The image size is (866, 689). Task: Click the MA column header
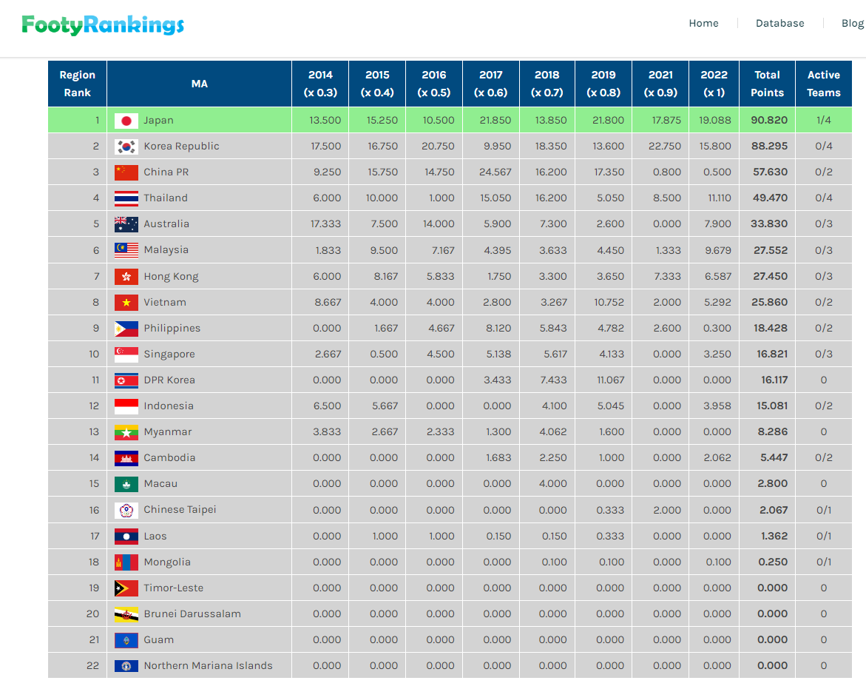point(200,84)
